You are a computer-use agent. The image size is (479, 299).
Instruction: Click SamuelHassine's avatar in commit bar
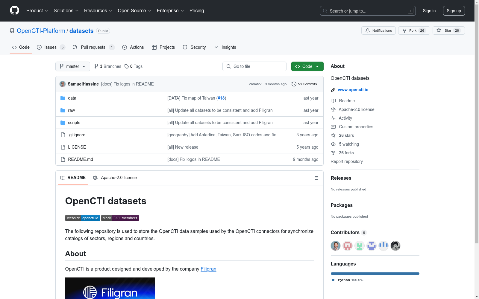click(63, 84)
